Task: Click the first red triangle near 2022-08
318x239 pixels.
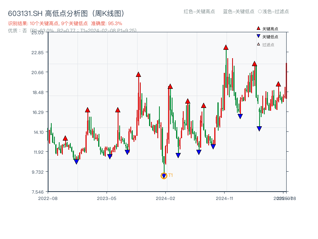Action: pyautogui.click(x=66, y=137)
